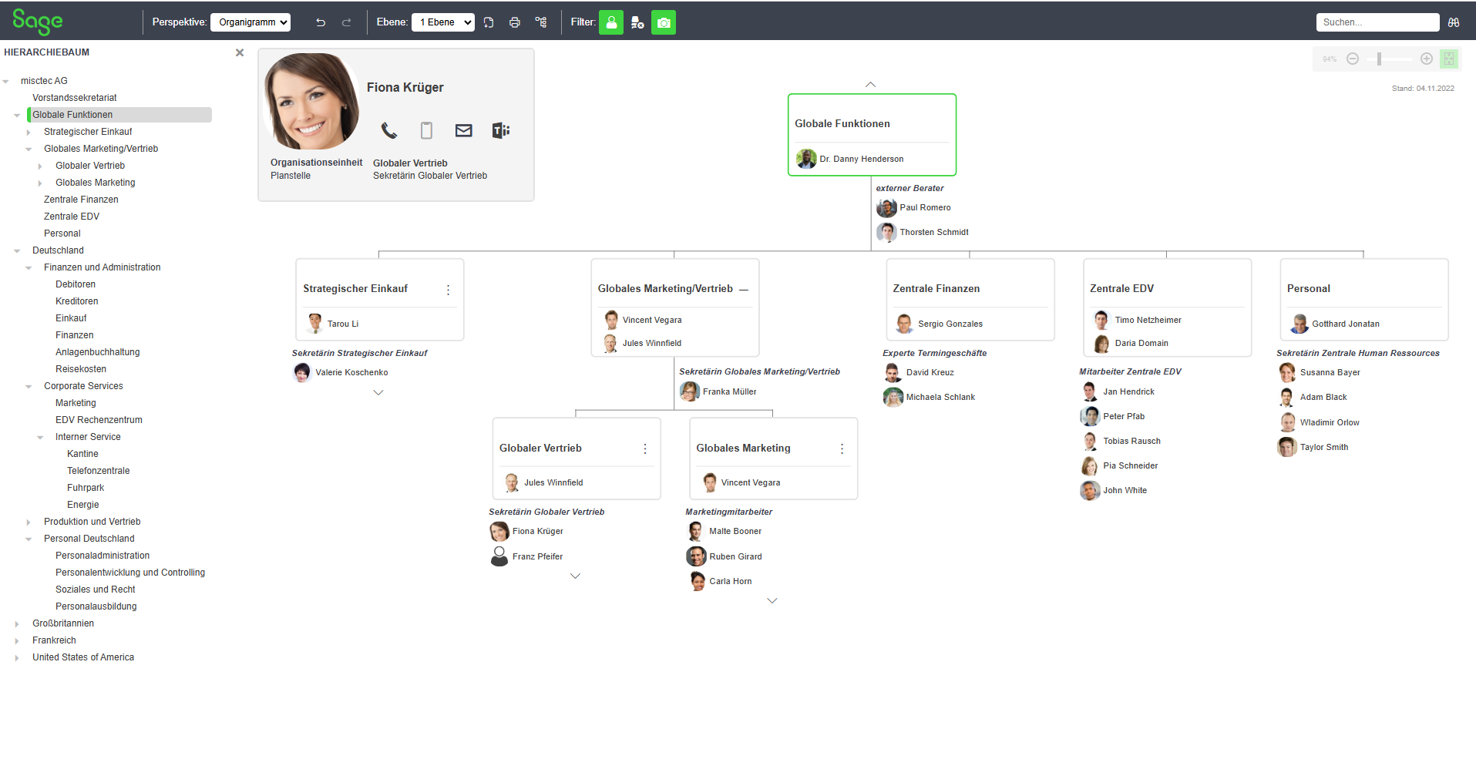1476x766 pixels.
Task: Click the hierarchy tree toggle icon in toolbar
Action: pyautogui.click(x=541, y=22)
